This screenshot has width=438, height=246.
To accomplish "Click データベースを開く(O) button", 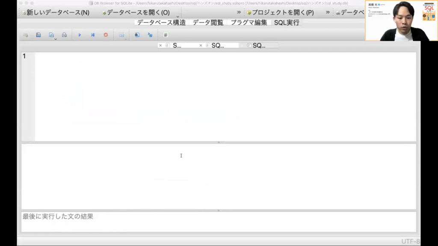I will 136,12.
